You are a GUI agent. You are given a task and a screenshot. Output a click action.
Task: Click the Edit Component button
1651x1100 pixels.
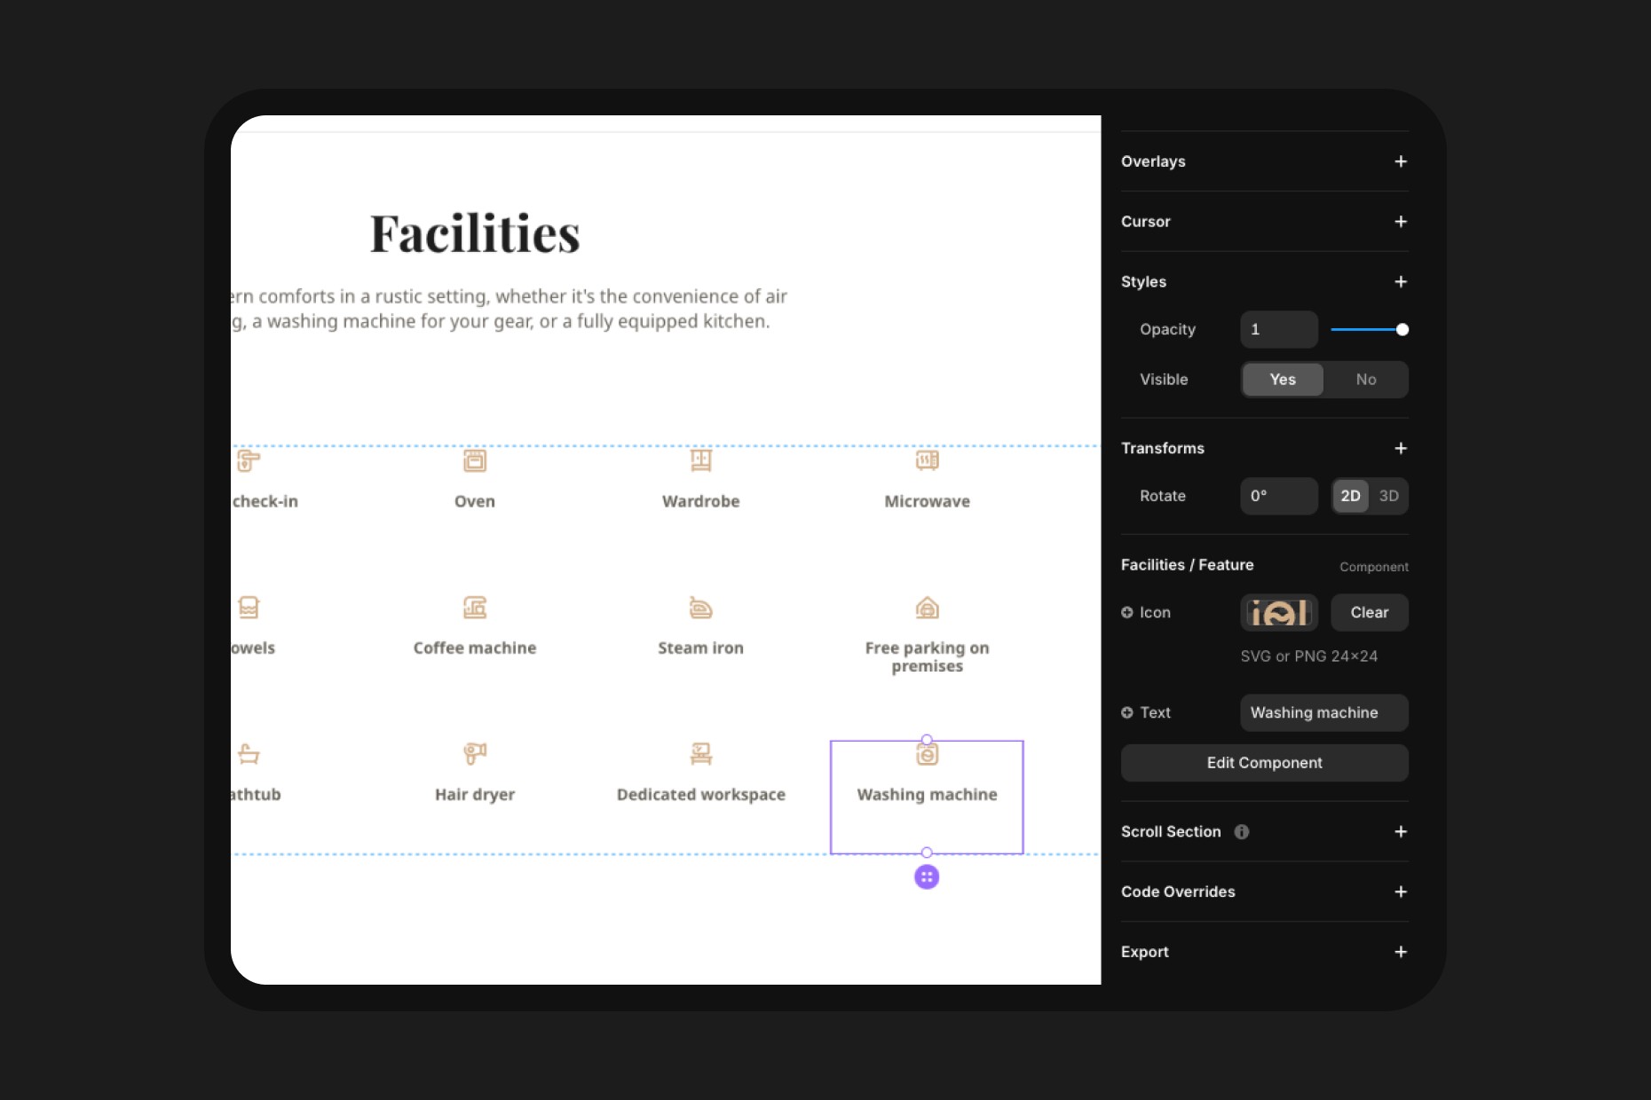(1264, 763)
